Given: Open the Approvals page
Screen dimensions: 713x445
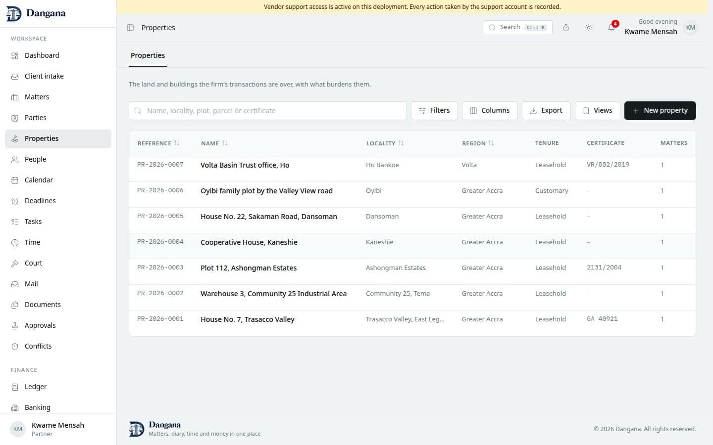Looking at the screenshot, I should click(x=58, y=325).
